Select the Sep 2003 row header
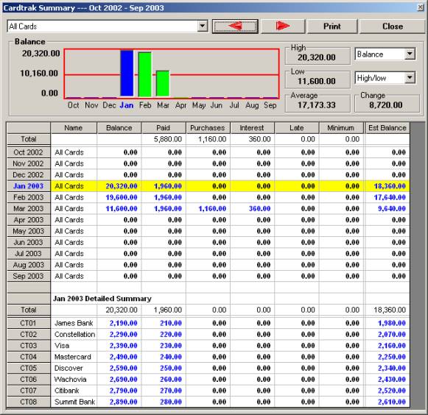 point(29,276)
